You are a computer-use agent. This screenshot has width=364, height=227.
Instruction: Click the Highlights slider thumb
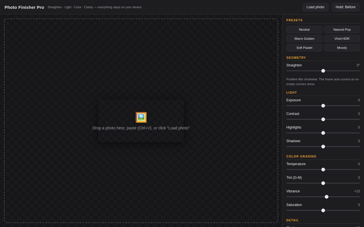pyautogui.click(x=323, y=133)
